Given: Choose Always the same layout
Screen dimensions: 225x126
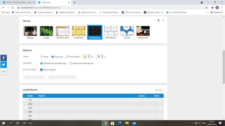Looking at the screenshot, I should [x=70, y=63].
